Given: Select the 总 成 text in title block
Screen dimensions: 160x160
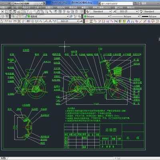Looking at the screenshot, I should click(x=133, y=138).
